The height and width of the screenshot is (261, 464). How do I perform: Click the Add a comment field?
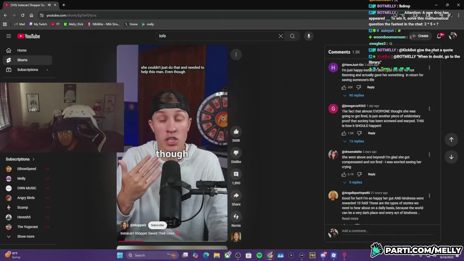tap(387, 231)
